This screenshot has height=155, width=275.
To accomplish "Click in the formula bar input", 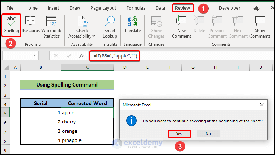I will [x=181, y=56].
